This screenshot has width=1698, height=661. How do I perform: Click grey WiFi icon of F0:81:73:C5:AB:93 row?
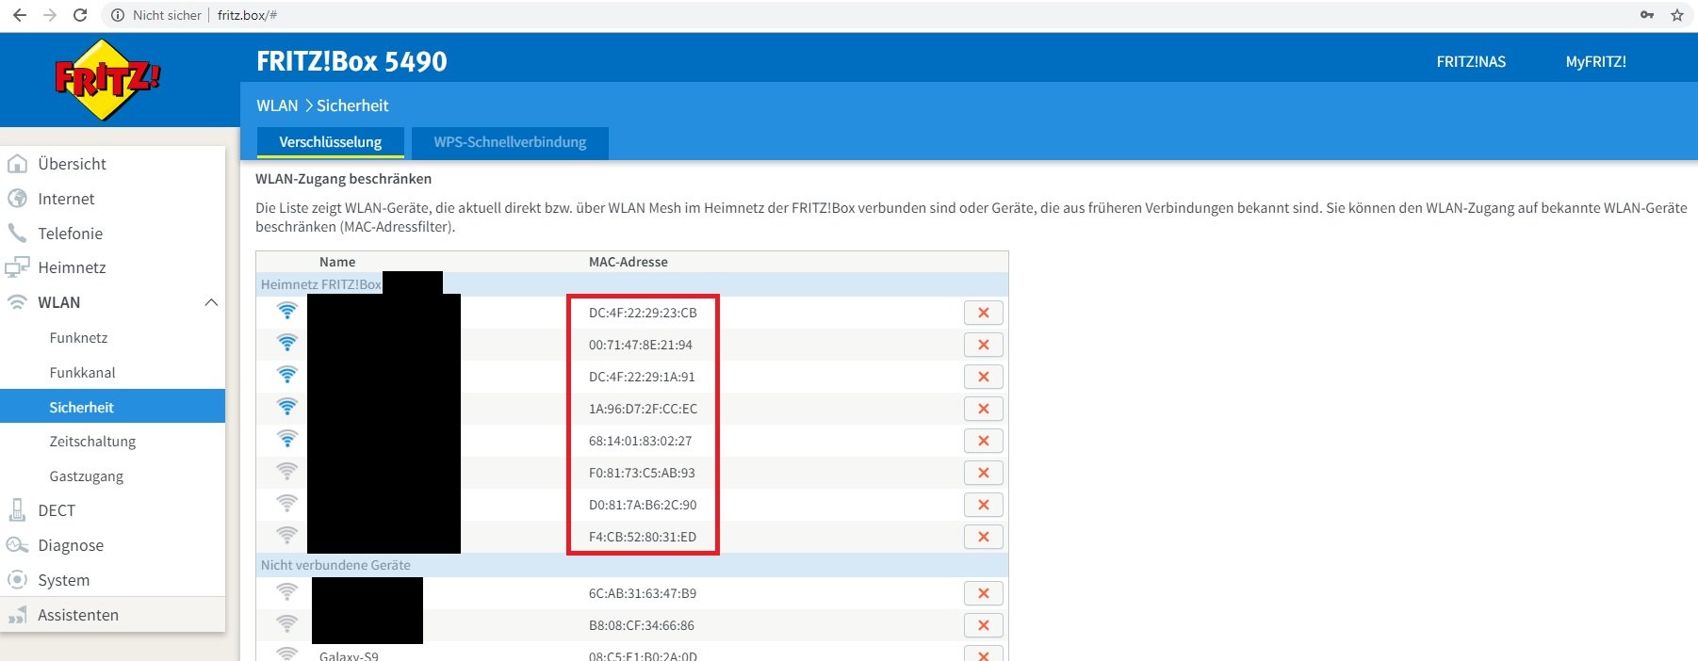coord(287,471)
